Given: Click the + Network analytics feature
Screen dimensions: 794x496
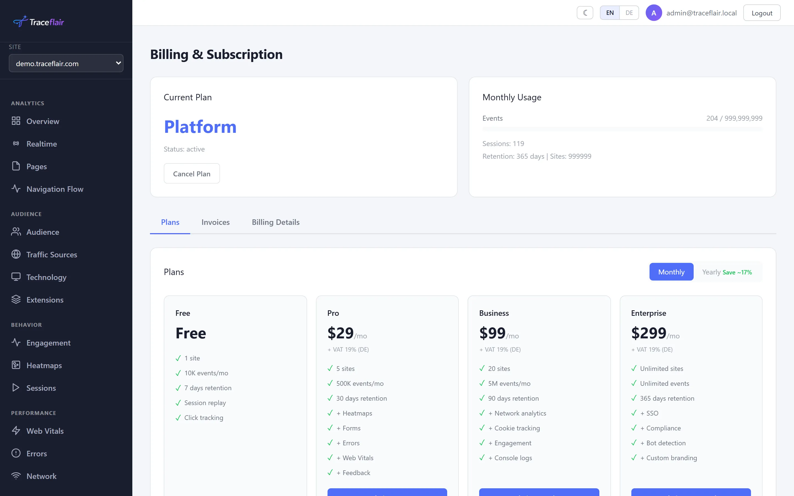Looking at the screenshot, I should tap(517, 413).
